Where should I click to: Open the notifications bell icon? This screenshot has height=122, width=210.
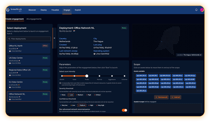click(x=196, y=10)
